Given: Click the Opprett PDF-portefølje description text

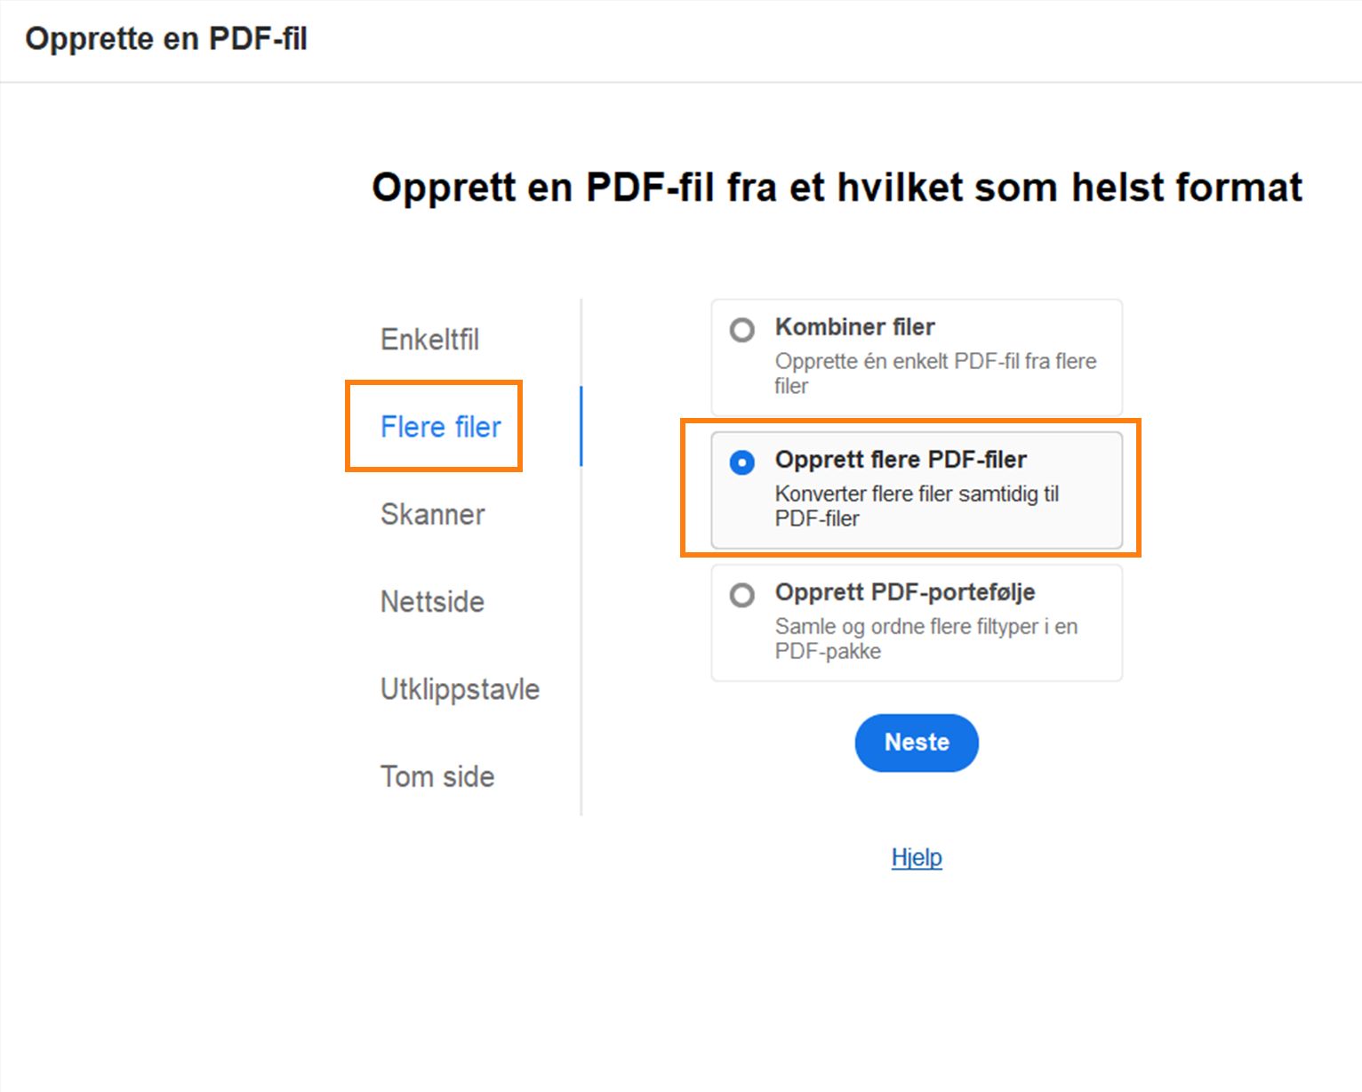Looking at the screenshot, I should click(x=926, y=638).
